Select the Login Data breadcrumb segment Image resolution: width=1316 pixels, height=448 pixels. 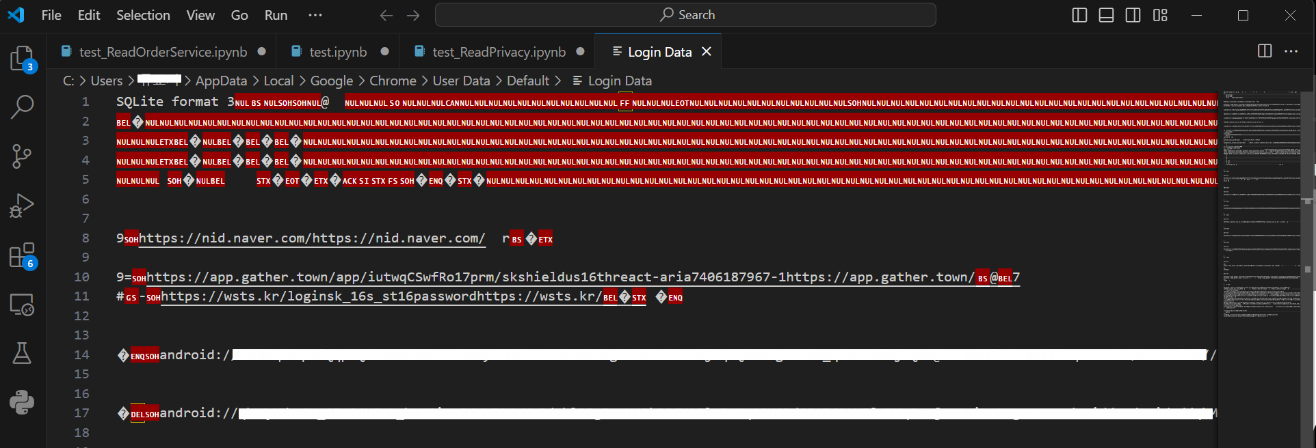tap(612, 81)
